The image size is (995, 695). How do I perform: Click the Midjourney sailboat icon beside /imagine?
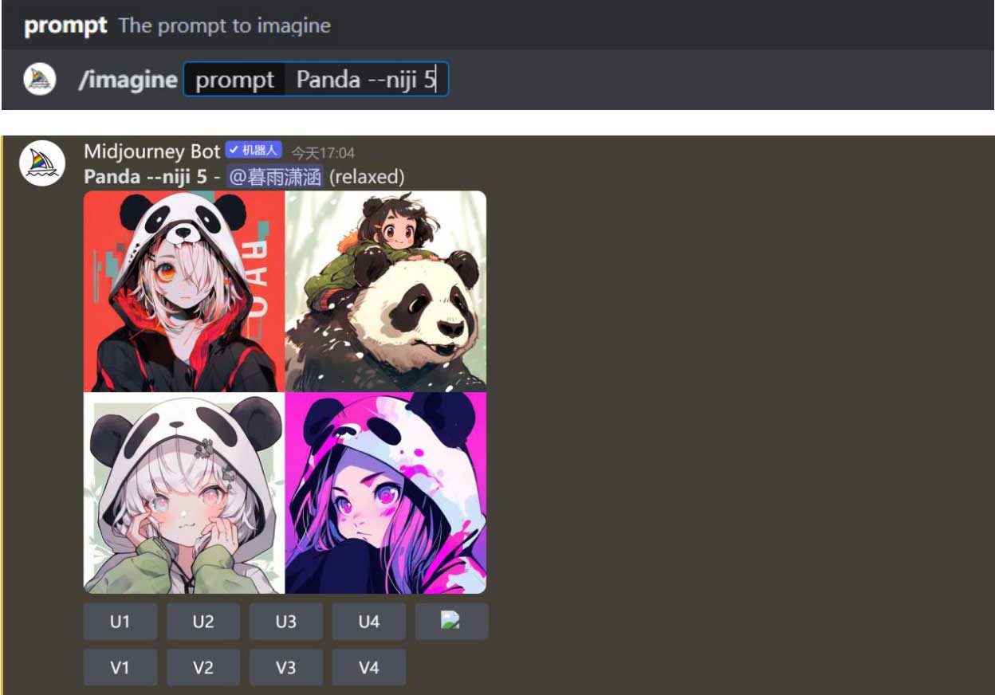coord(40,79)
